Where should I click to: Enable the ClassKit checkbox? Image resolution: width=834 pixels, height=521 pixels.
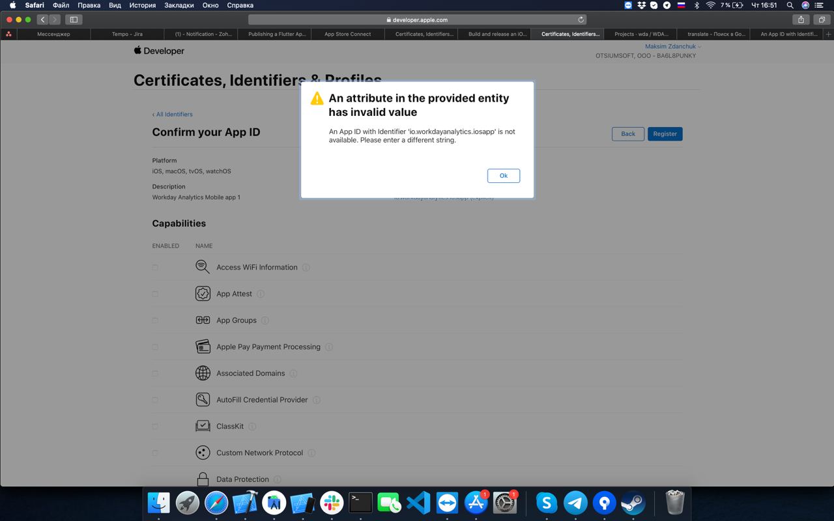[x=155, y=427]
